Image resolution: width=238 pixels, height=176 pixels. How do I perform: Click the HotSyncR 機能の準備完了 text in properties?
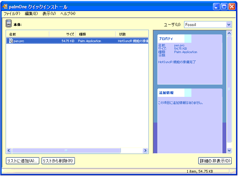point(177,62)
